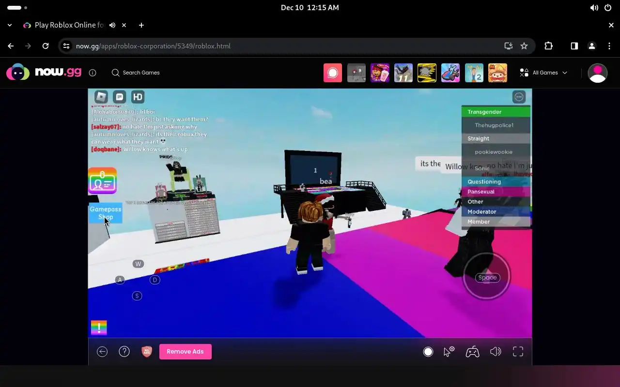Open the help question mark icon
This screenshot has width=620, height=387.
point(124,352)
